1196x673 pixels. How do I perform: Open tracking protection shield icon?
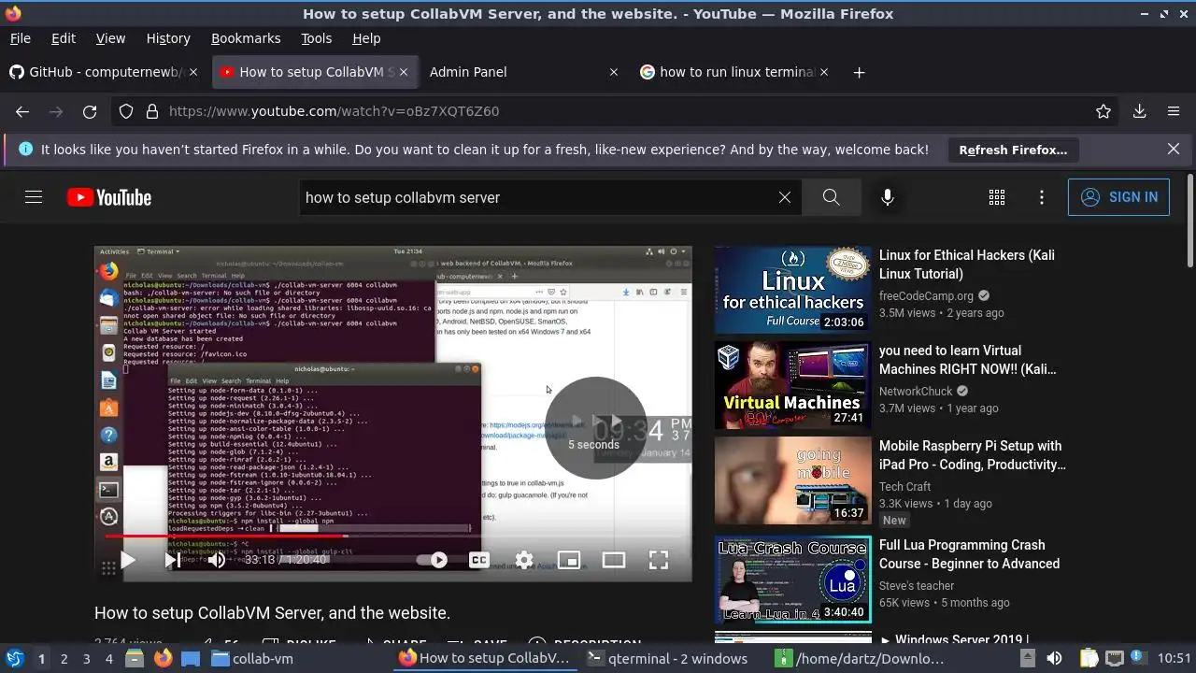pyautogui.click(x=126, y=111)
